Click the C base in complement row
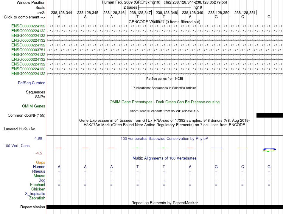Image resolution: width=283 pixels, height=214 pixels. pyautogui.click(x=242, y=17)
